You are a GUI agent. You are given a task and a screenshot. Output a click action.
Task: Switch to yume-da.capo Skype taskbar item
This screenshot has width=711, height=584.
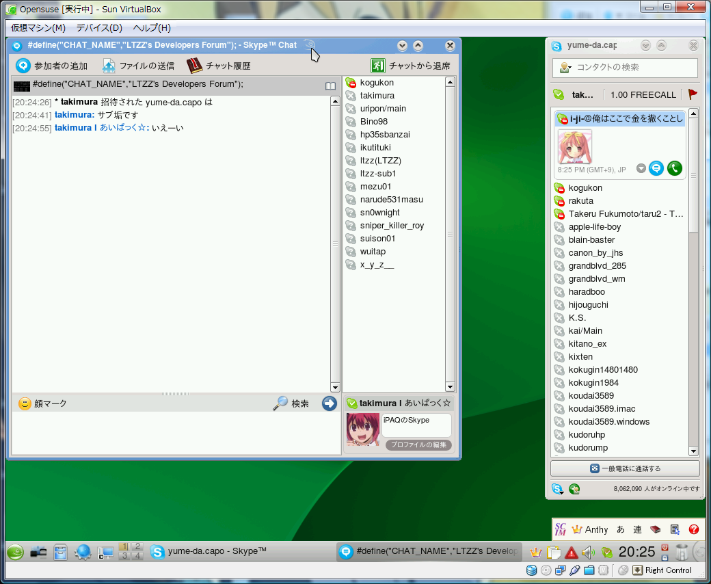(x=241, y=551)
